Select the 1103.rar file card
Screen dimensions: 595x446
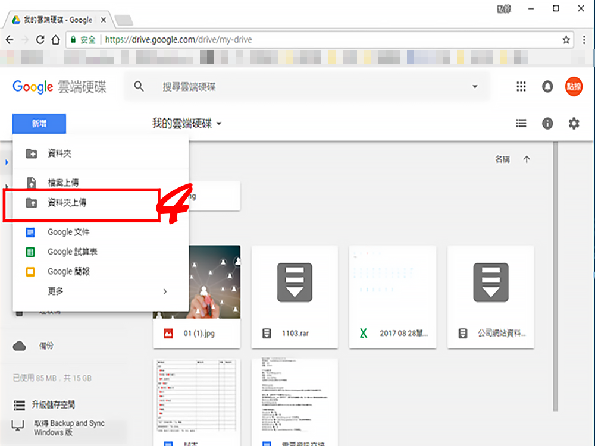pos(295,297)
